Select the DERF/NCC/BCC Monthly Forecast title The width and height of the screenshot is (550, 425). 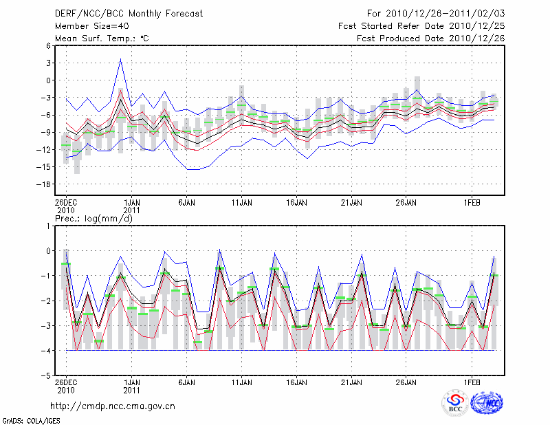coord(130,13)
